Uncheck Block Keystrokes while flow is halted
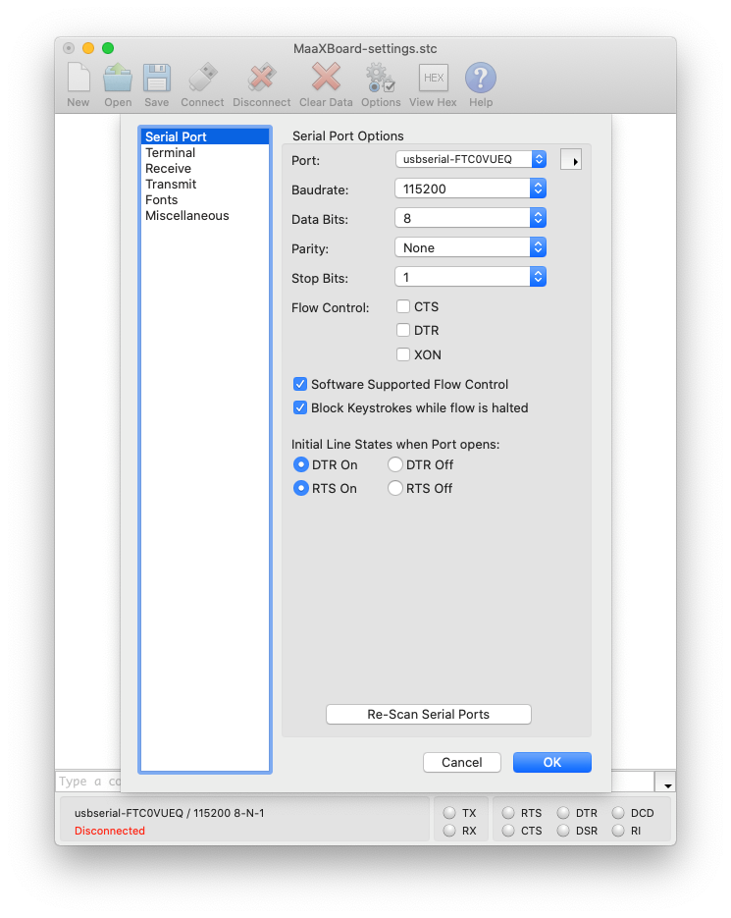 pos(300,407)
